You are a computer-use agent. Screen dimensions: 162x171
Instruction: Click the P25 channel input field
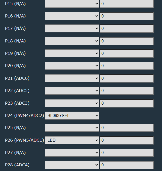tap(127, 128)
